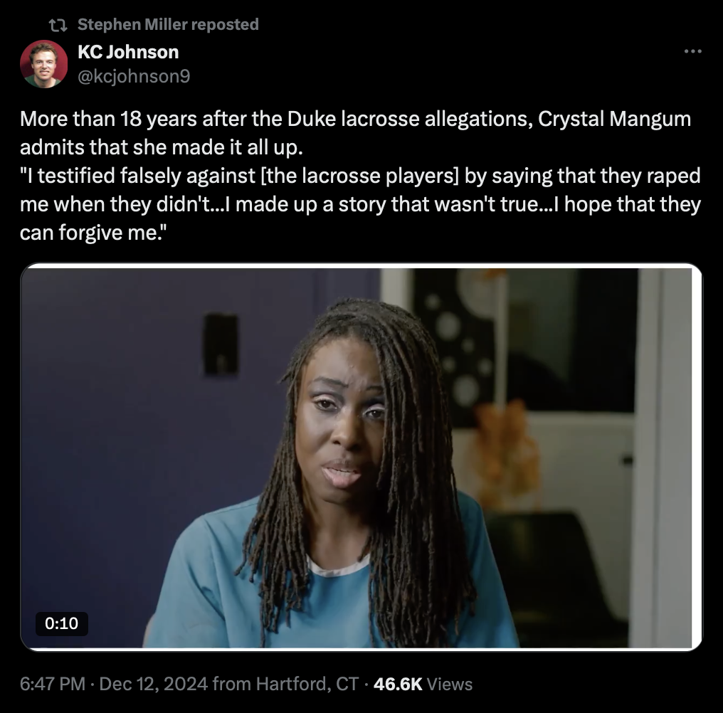This screenshot has width=723, height=713.
Task: Click the Dec 12, 2024 date
Action: [153, 684]
